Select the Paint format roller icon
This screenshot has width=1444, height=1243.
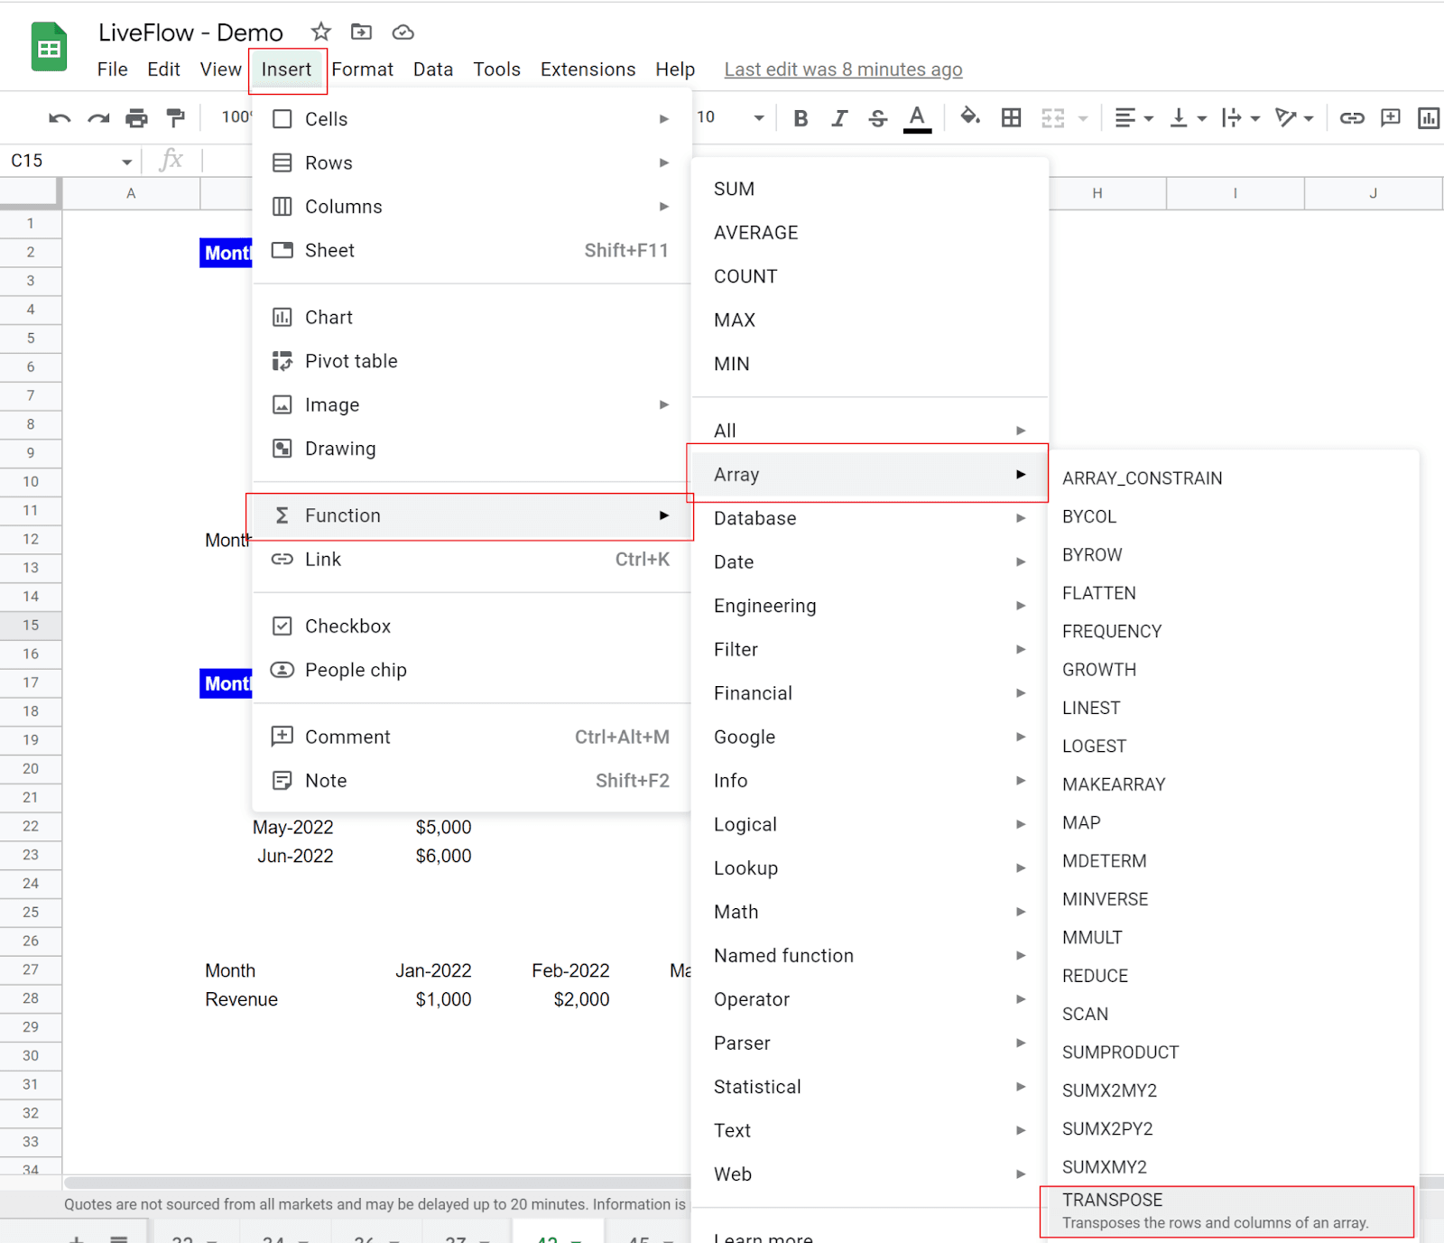coord(175,118)
